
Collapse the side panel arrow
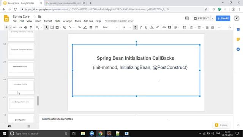[238, 125]
